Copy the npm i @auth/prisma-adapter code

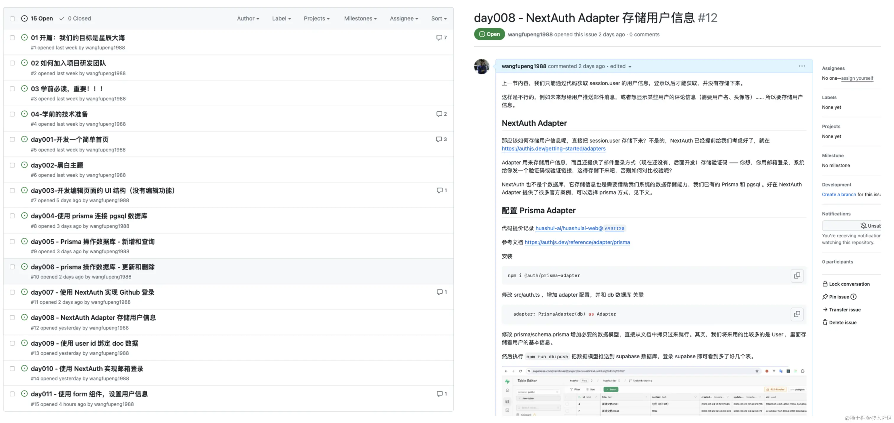797,275
